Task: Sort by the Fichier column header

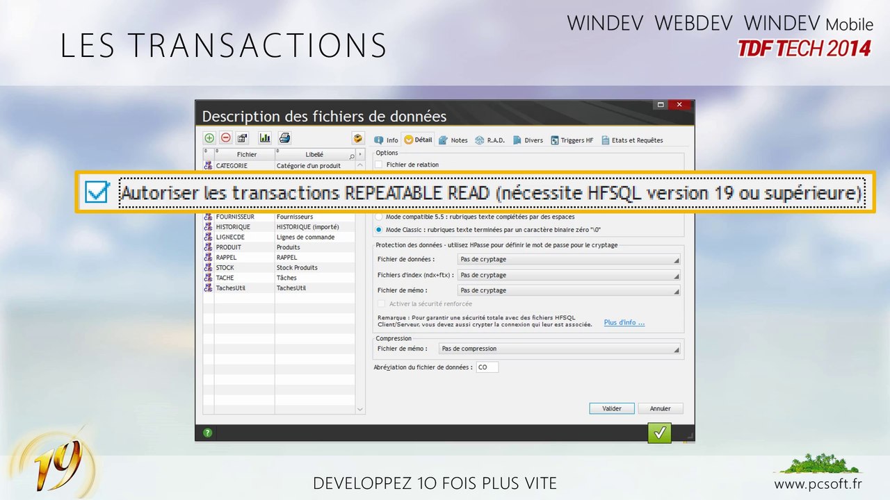Action: 245,154
